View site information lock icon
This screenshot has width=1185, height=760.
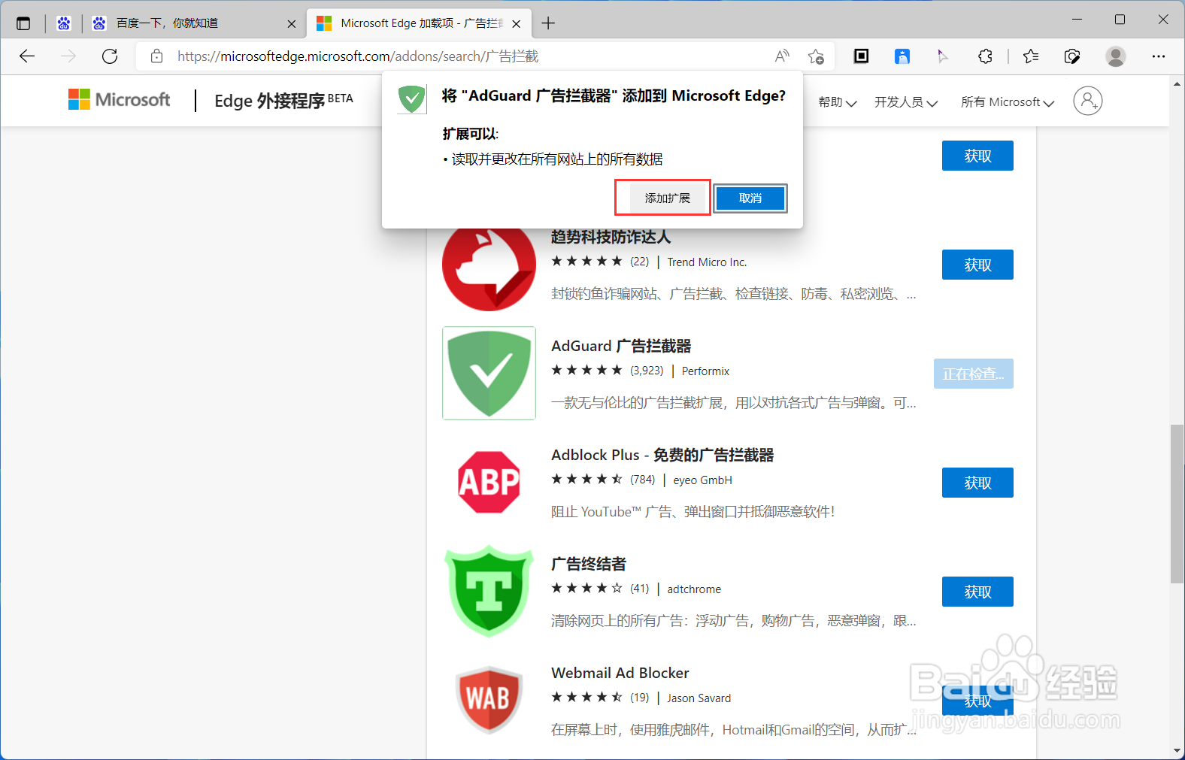[156, 56]
